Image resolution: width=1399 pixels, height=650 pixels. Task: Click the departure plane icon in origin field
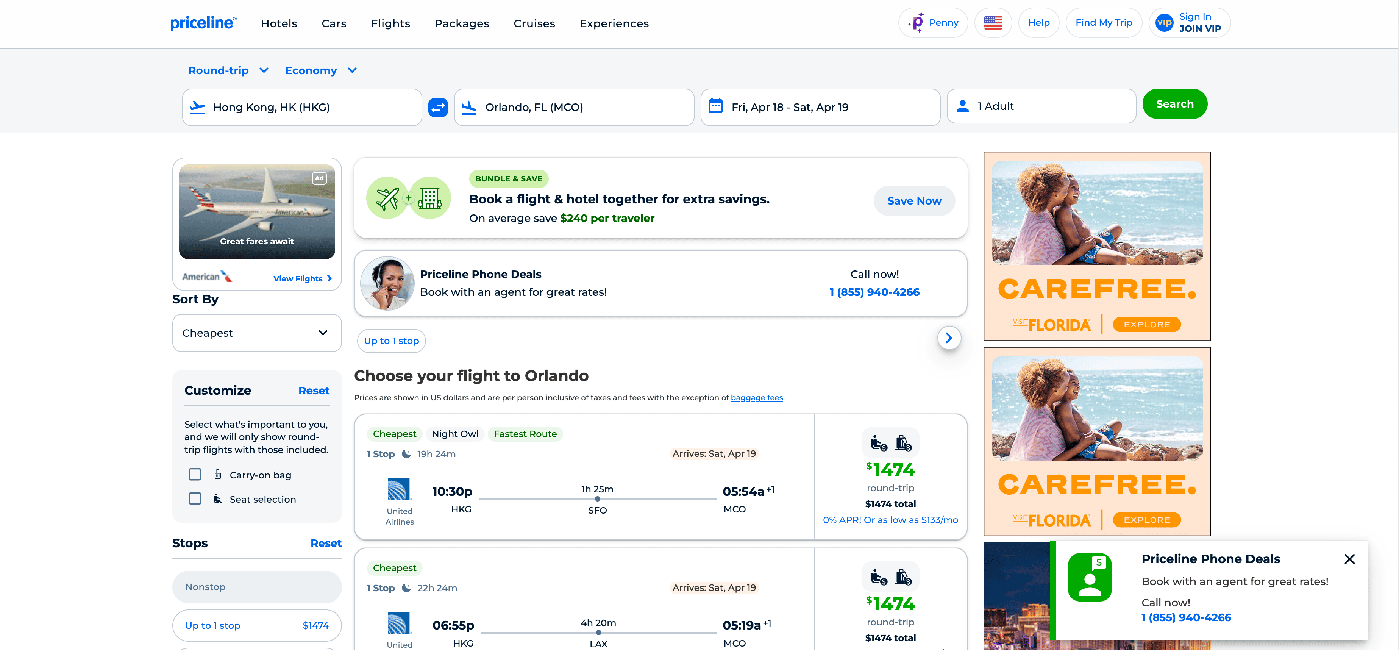(x=197, y=107)
